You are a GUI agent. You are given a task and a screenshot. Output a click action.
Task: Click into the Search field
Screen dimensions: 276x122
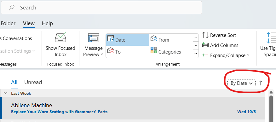click(x=101, y=8)
